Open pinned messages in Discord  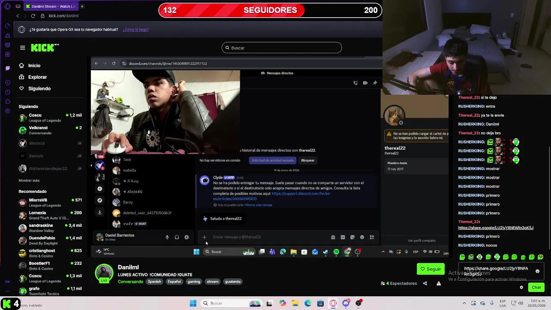[x=375, y=83]
